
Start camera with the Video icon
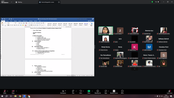point(13,91)
